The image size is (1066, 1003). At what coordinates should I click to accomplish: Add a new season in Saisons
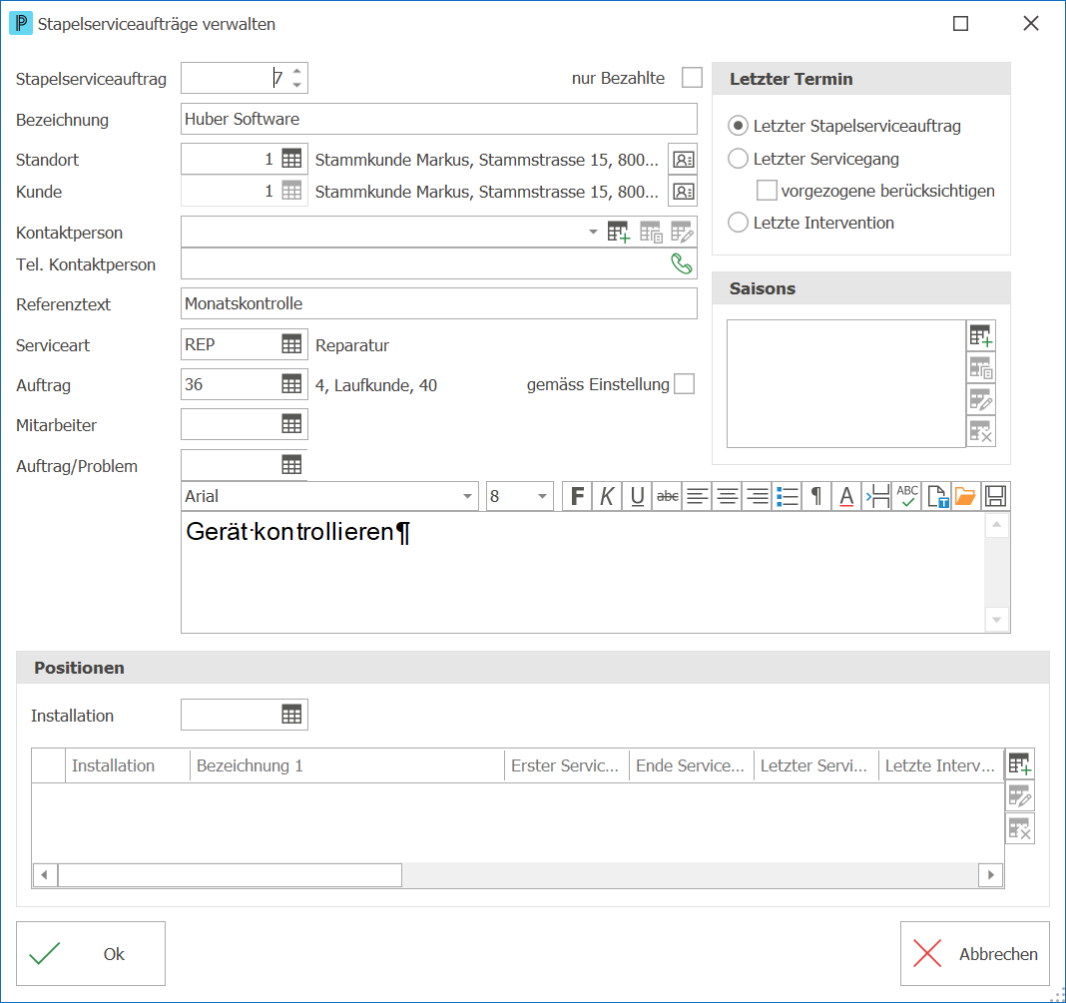click(x=981, y=335)
